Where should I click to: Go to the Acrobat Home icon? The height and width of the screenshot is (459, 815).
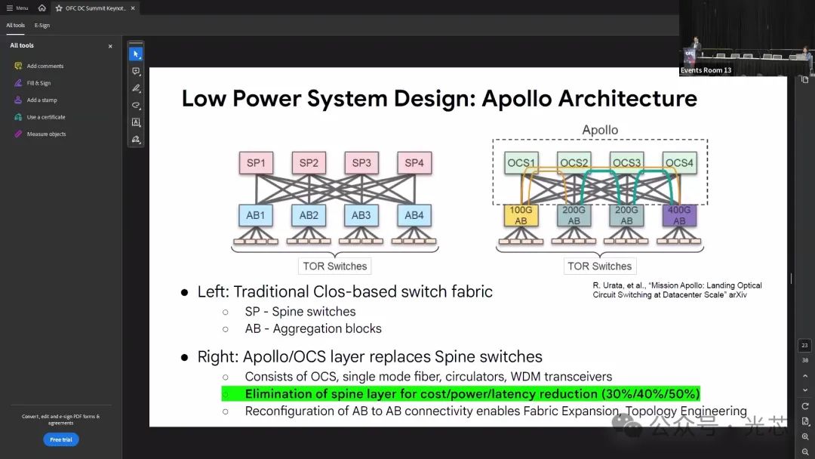[x=42, y=8]
